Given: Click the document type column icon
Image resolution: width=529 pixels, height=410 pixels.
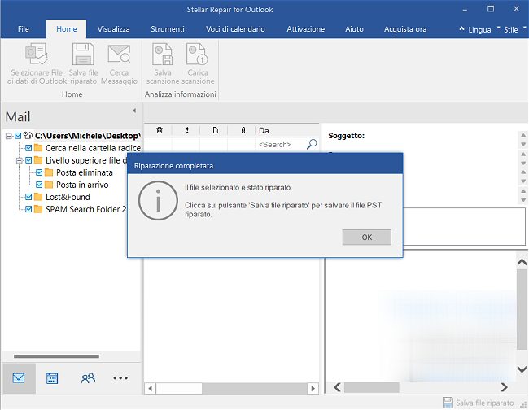Looking at the screenshot, I should tap(215, 130).
